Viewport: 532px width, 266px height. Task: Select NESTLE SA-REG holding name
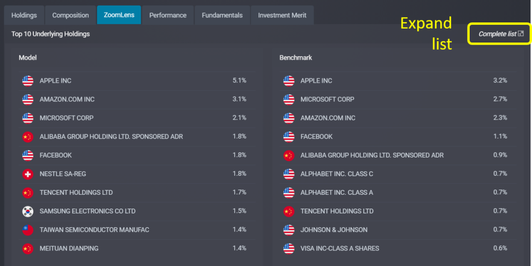coord(63,174)
